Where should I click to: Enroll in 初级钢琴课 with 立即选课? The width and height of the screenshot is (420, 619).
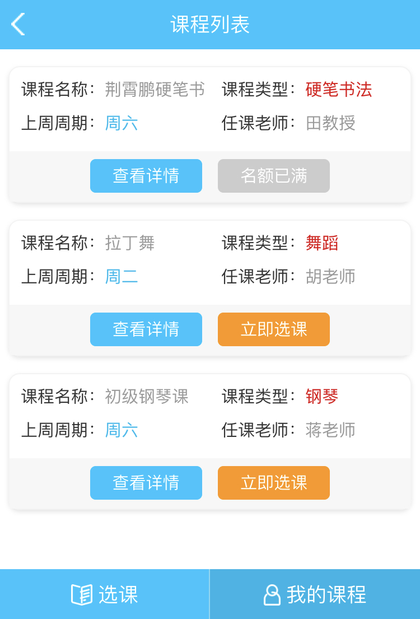(x=274, y=483)
